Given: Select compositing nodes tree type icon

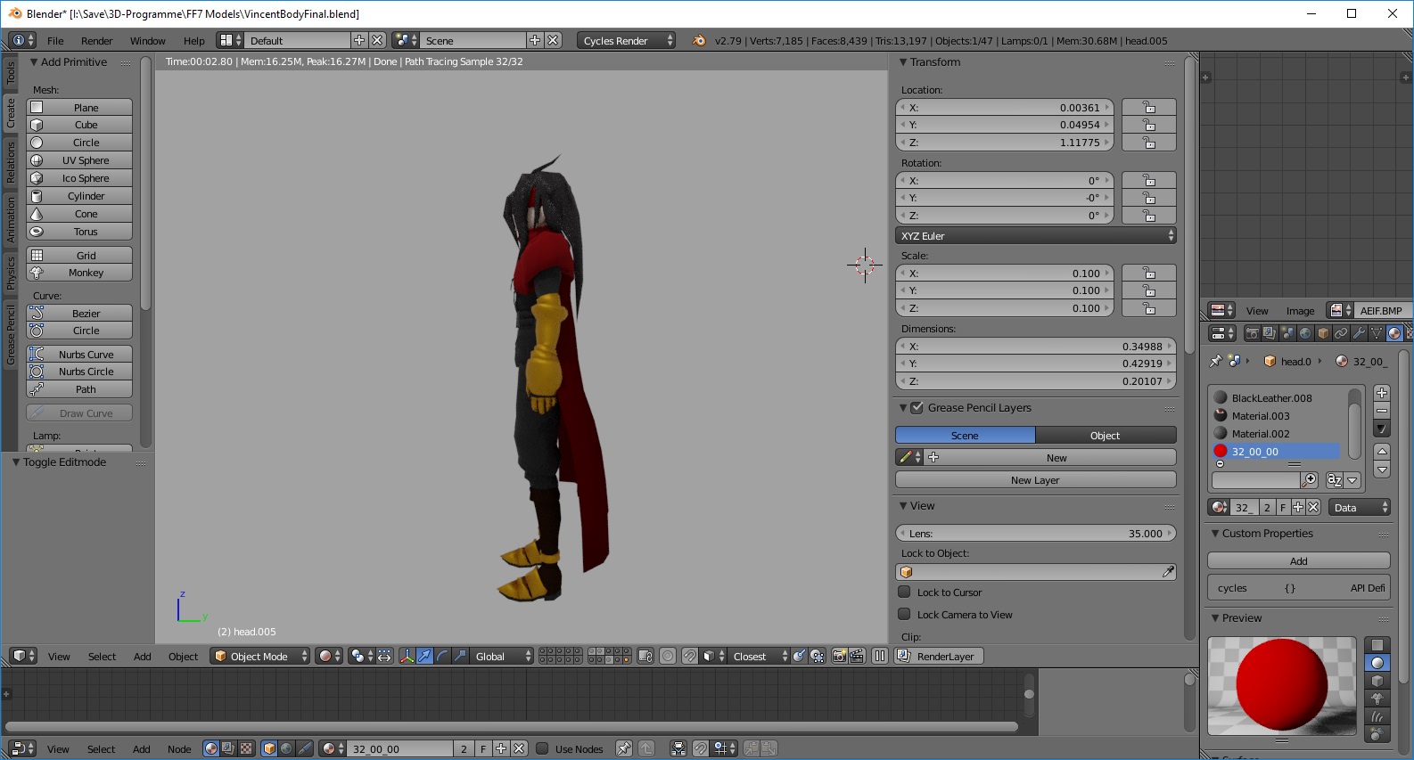Looking at the screenshot, I should pos(228,748).
